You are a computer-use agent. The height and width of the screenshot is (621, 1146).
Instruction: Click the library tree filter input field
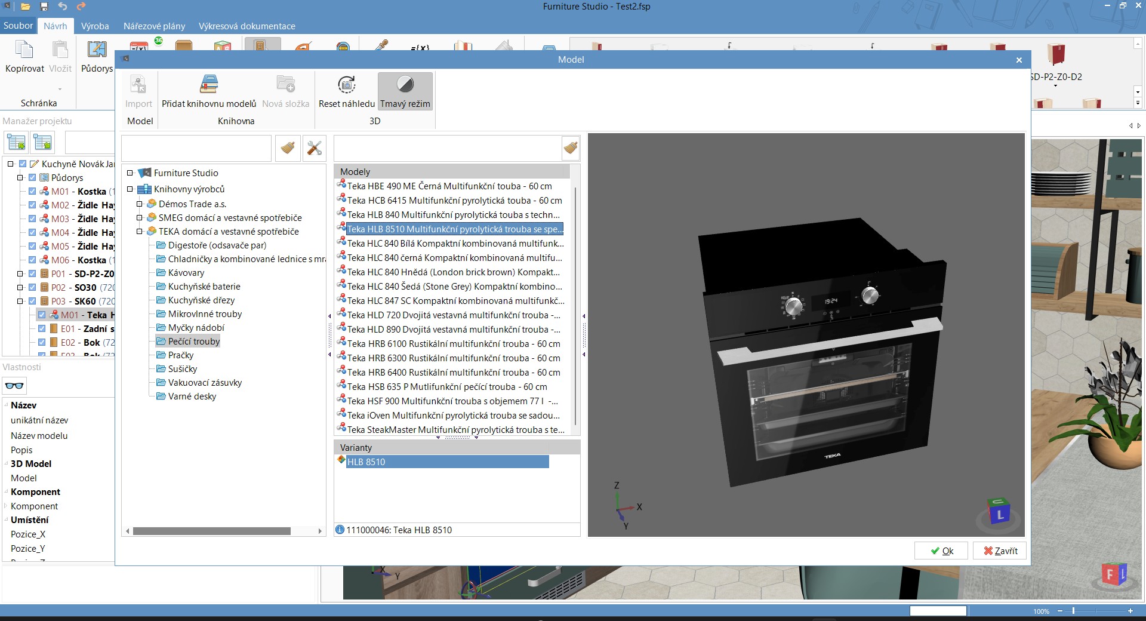point(196,148)
